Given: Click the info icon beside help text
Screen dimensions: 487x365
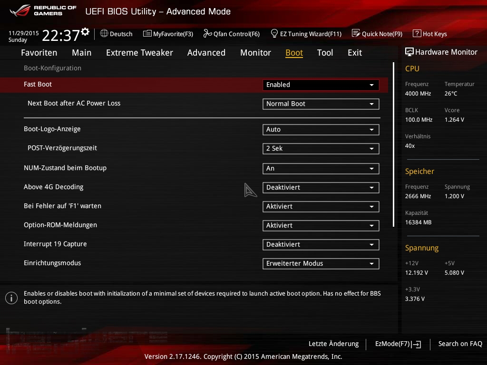Looking at the screenshot, I should tap(11, 298).
